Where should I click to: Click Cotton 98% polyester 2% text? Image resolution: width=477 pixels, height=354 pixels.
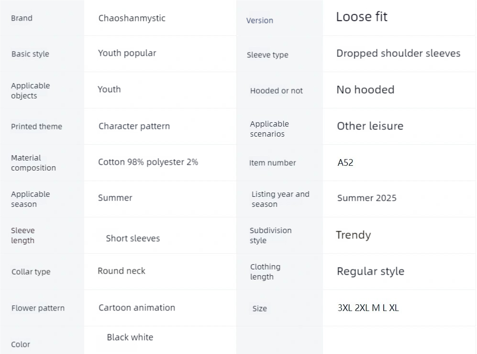[x=148, y=162]
